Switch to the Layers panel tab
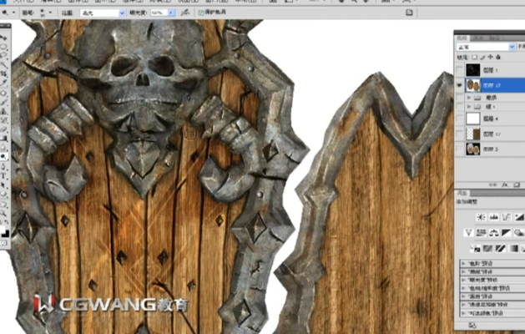Image resolution: width=525 pixels, height=334 pixels. [x=462, y=38]
